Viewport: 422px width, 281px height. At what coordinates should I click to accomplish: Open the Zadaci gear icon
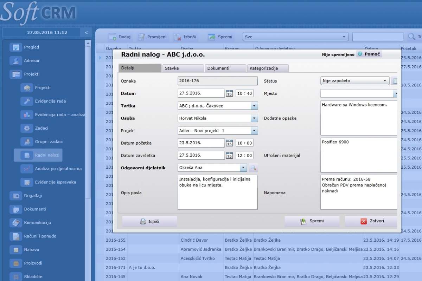27,128
